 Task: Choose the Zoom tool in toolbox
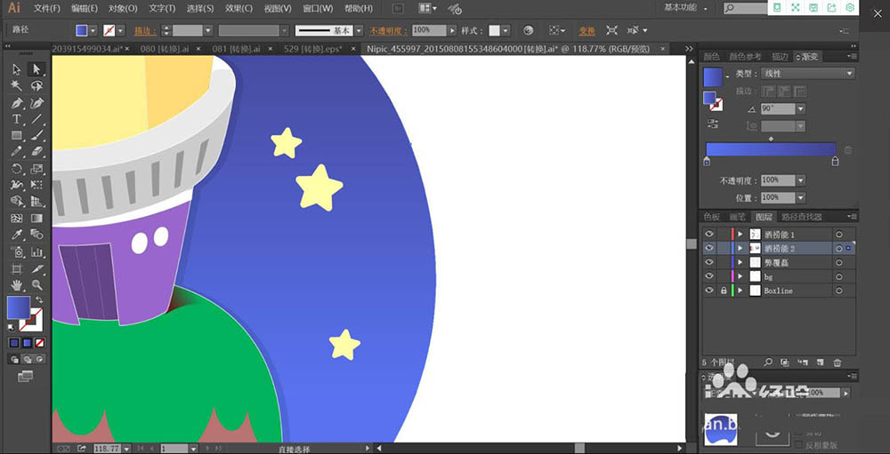pos(36,285)
